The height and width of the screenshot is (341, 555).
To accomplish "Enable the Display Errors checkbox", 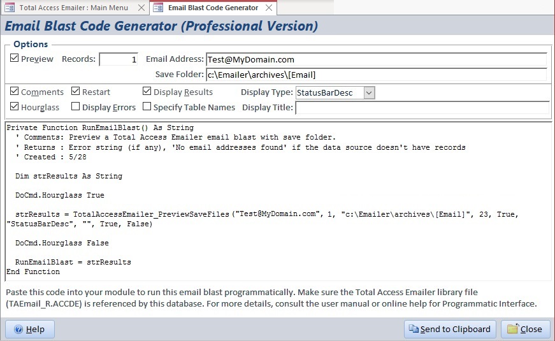I will [x=76, y=107].
